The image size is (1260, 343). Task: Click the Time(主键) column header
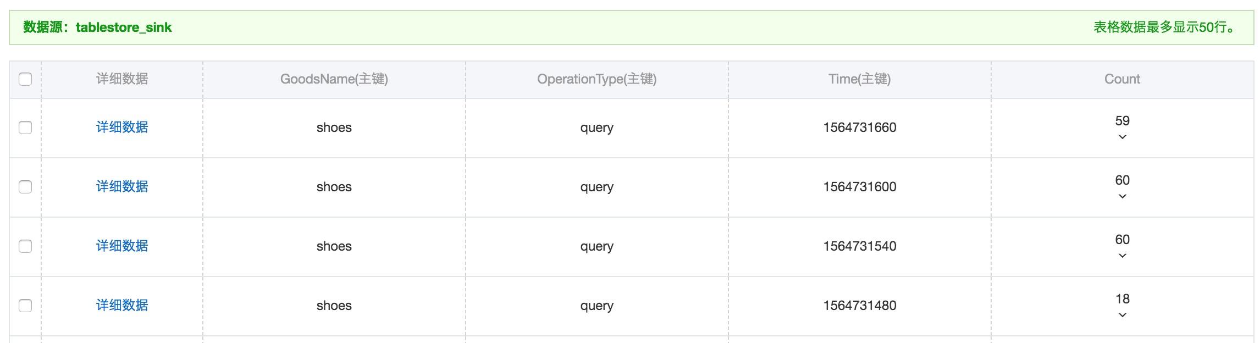point(859,79)
